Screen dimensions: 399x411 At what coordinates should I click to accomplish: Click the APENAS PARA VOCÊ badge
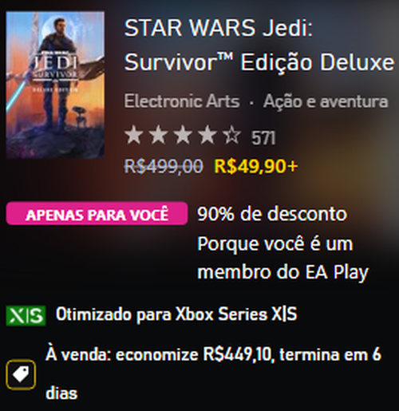[x=97, y=213]
